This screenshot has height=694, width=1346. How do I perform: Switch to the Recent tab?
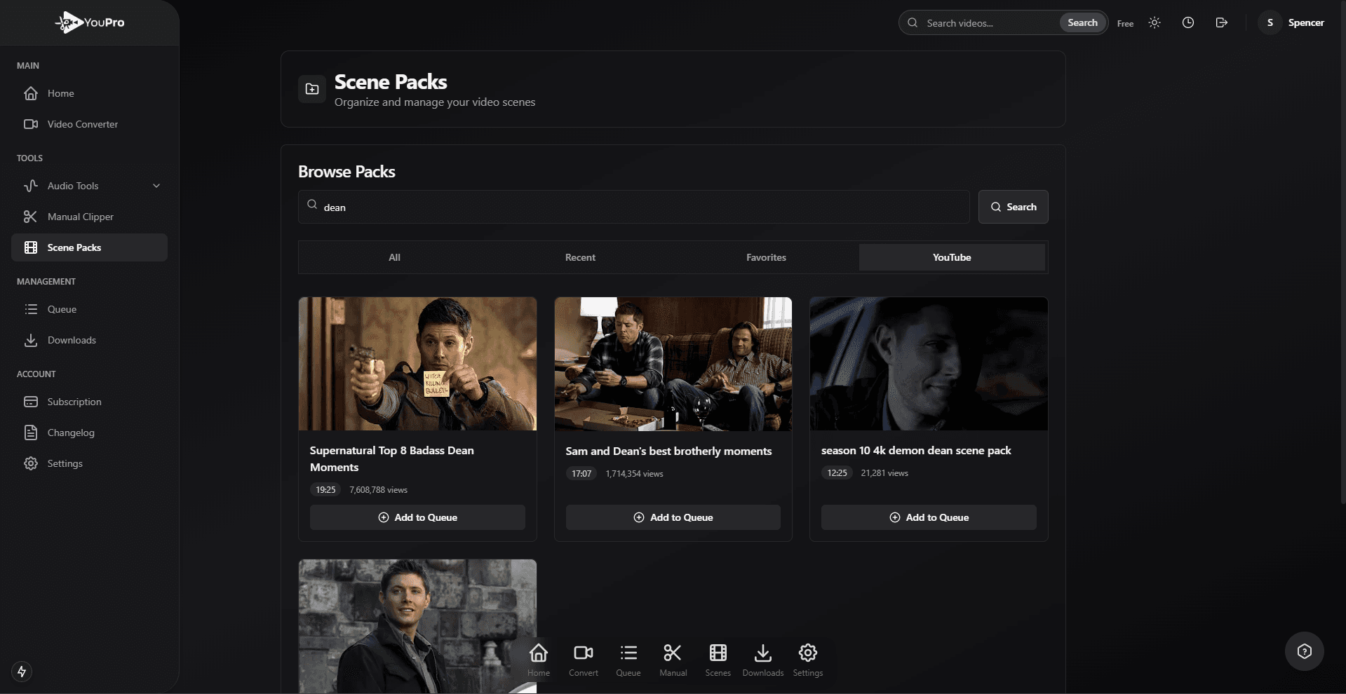pos(580,257)
